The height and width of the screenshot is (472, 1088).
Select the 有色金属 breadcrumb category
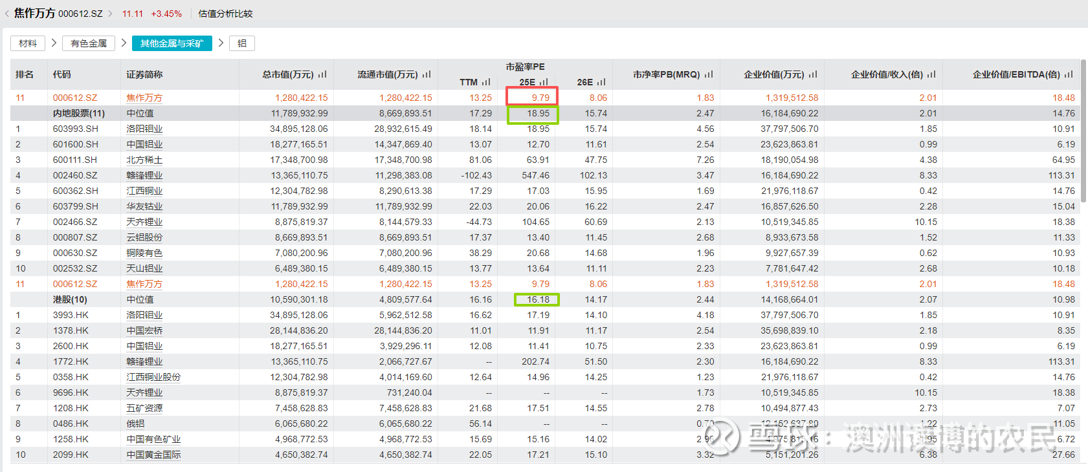pos(89,43)
